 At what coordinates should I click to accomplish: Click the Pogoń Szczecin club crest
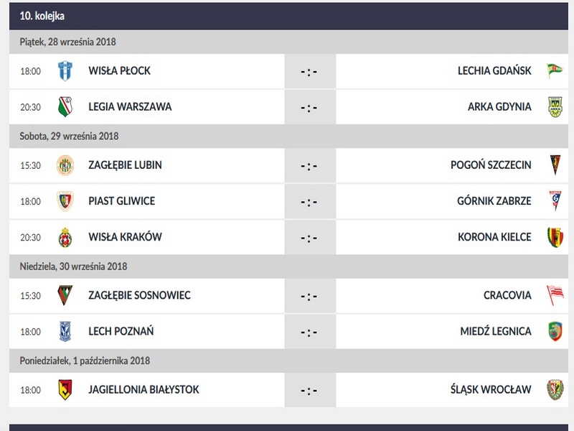coord(555,165)
